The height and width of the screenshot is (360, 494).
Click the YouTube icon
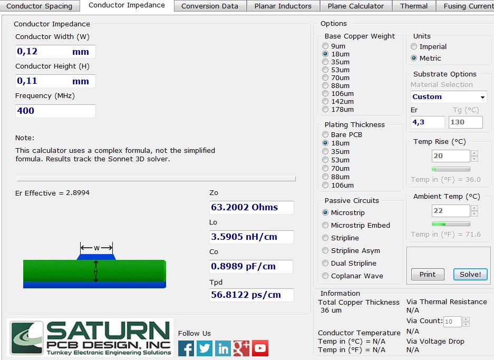point(260,348)
